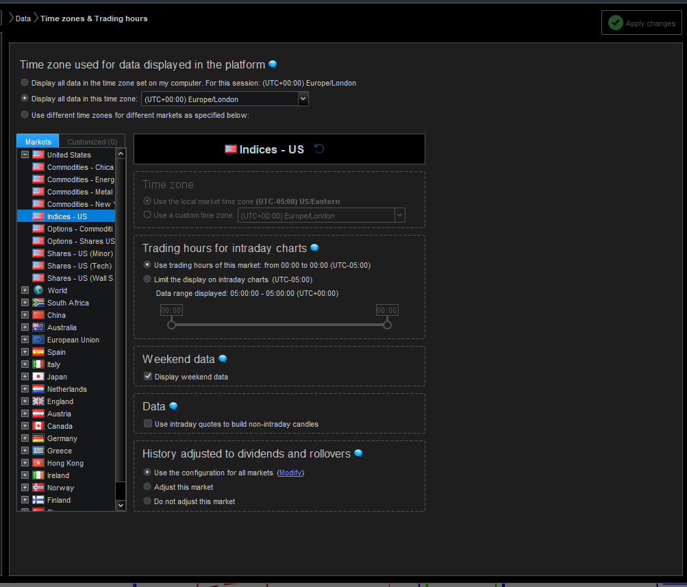687x587 pixels.
Task: Toggle Display weekend data checkbox
Action: [148, 376]
